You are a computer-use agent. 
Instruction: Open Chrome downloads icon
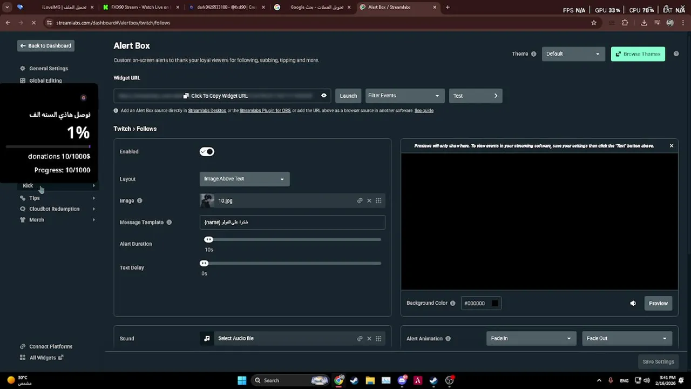[644, 23]
